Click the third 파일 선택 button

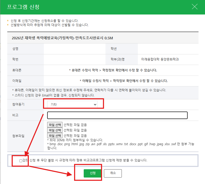coord(55,135)
